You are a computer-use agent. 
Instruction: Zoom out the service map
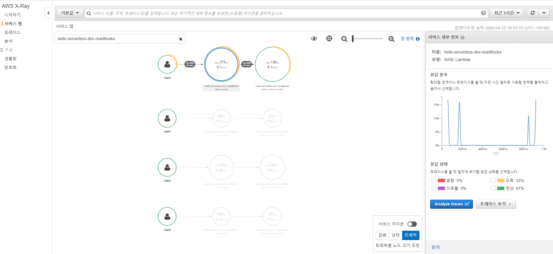pos(344,39)
